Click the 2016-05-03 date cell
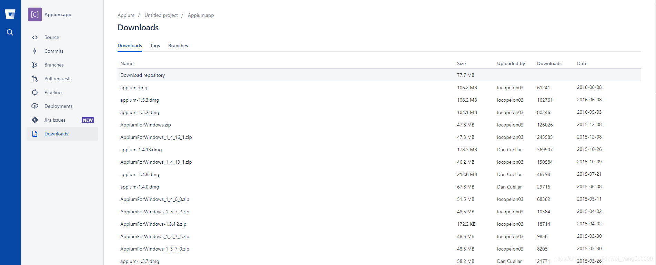 589,112
